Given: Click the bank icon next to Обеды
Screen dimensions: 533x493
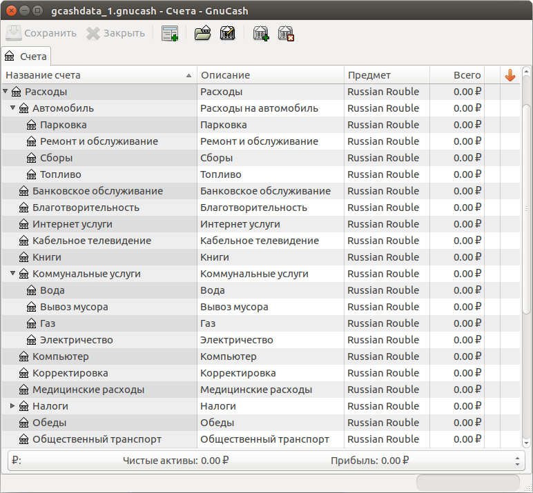Looking at the screenshot, I should (x=23, y=423).
